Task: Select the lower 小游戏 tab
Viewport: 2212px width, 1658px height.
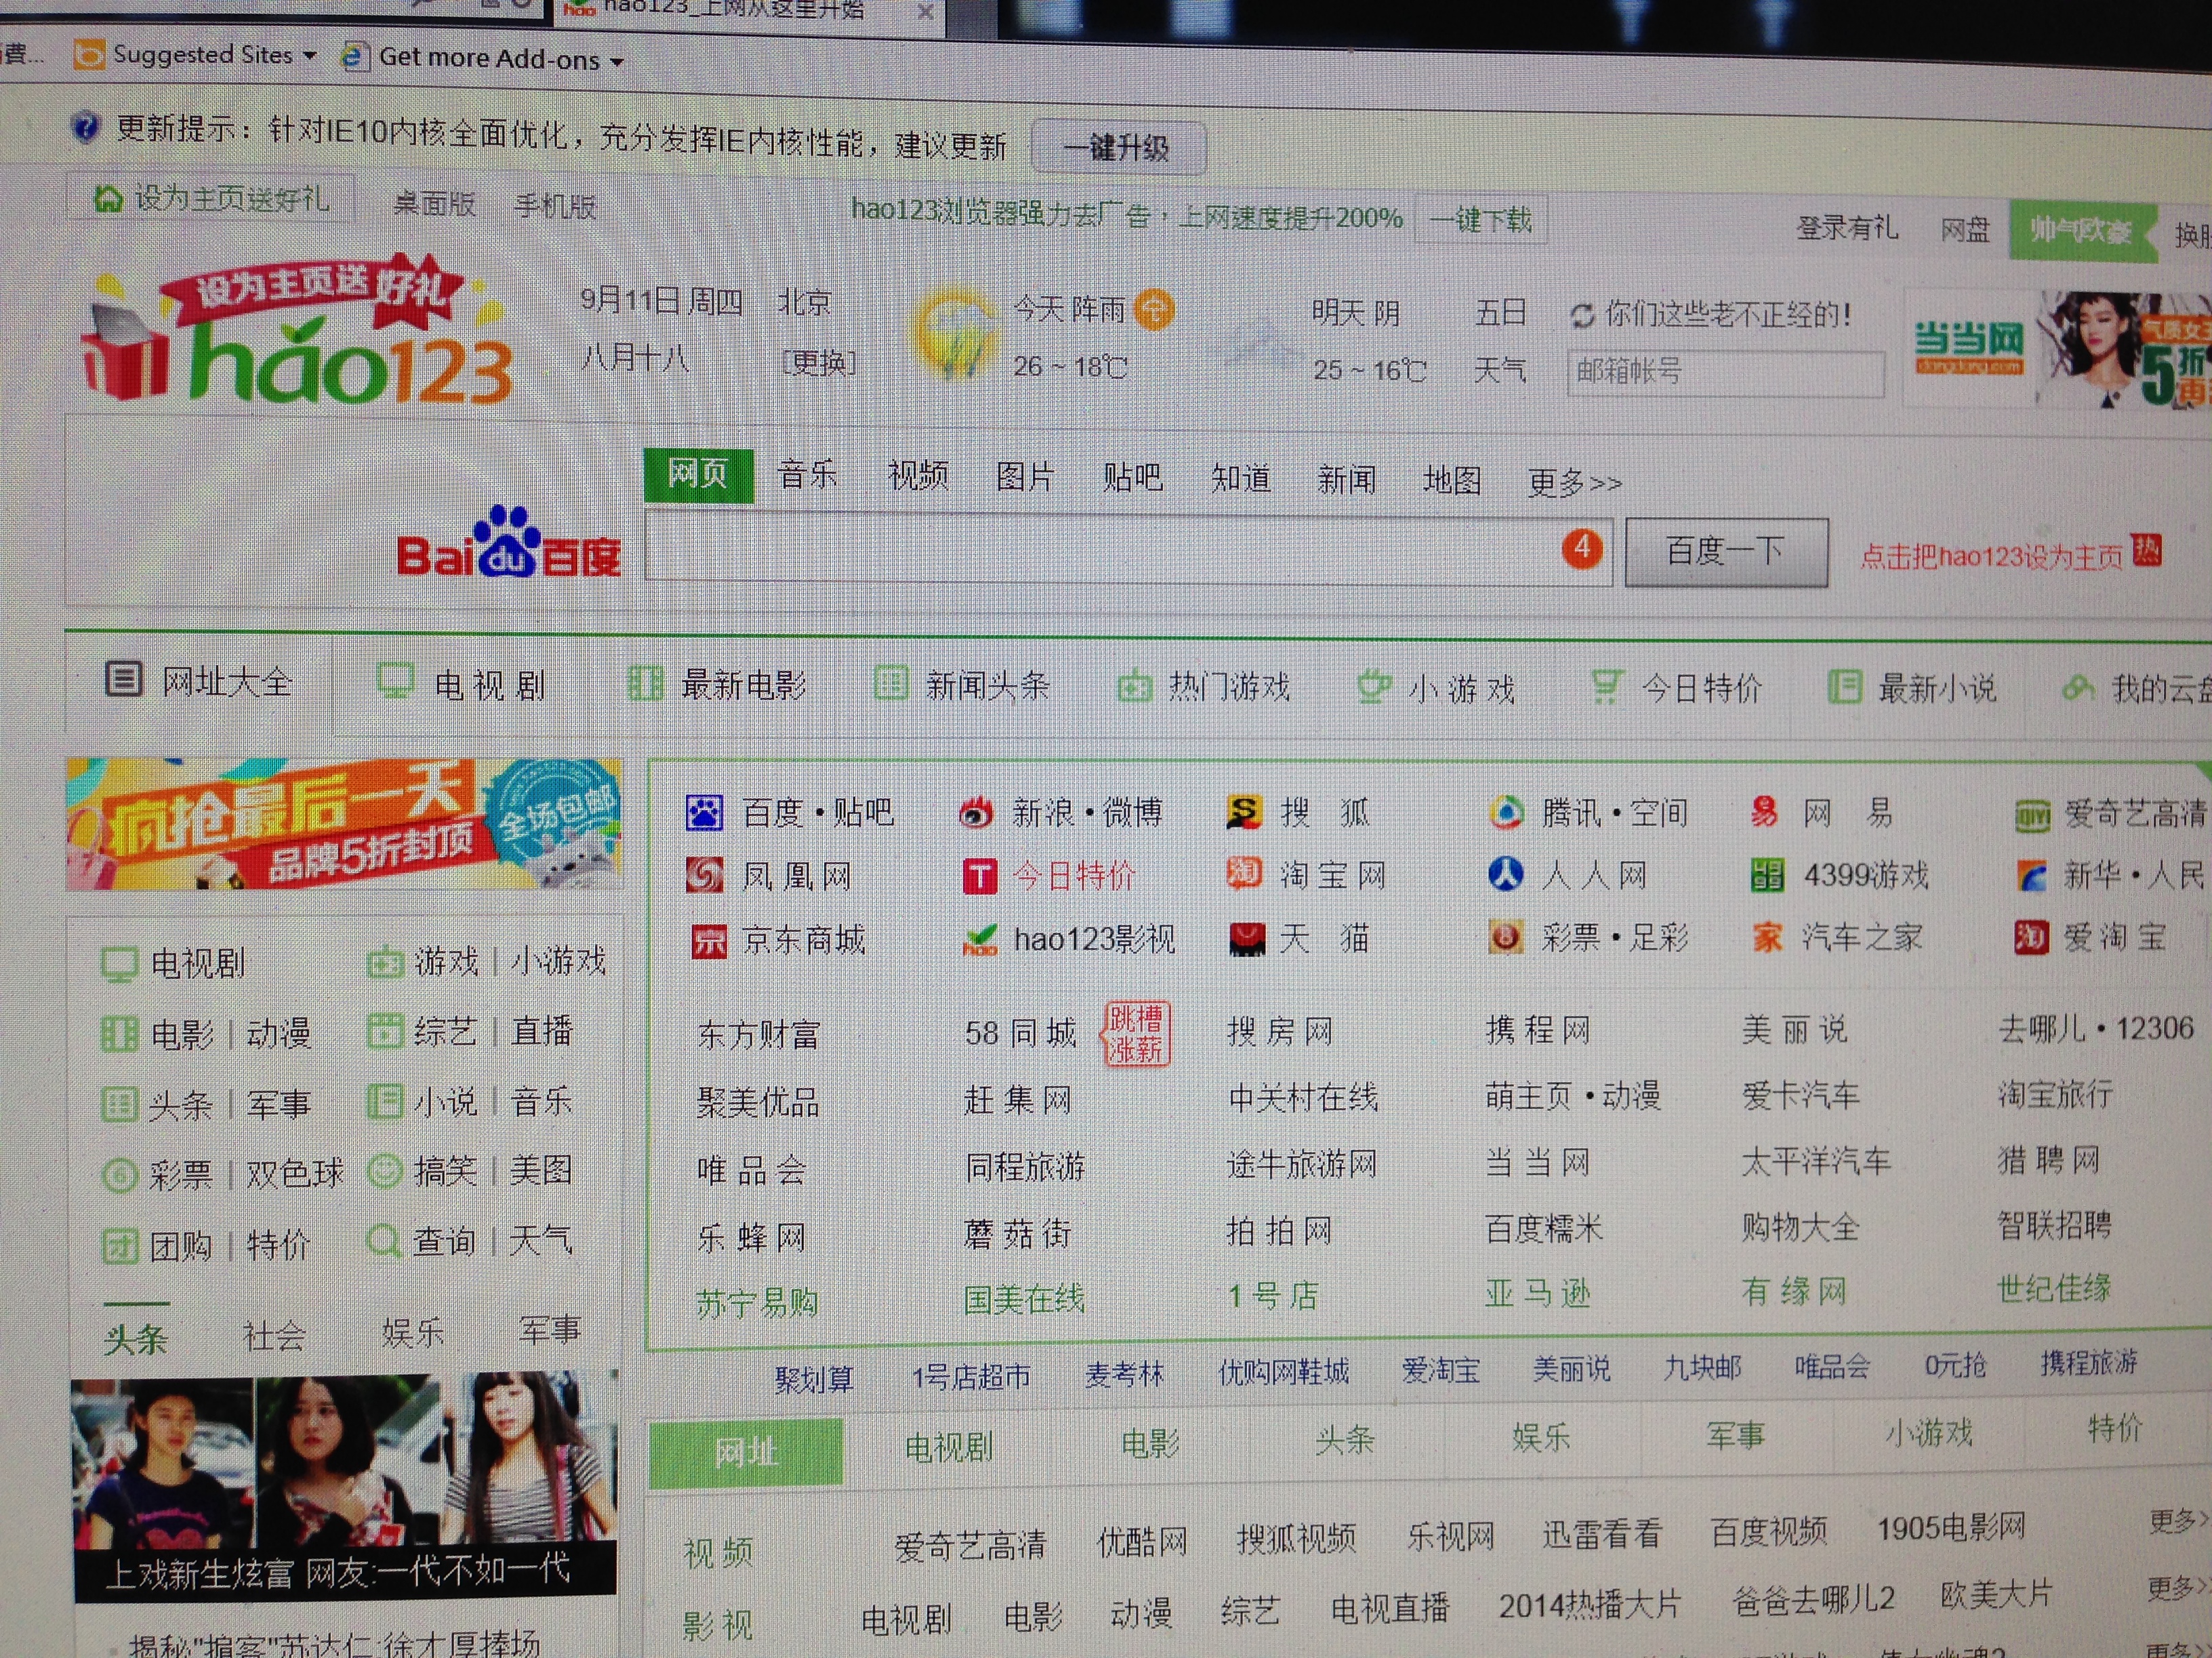Action: [1929, 1433]
